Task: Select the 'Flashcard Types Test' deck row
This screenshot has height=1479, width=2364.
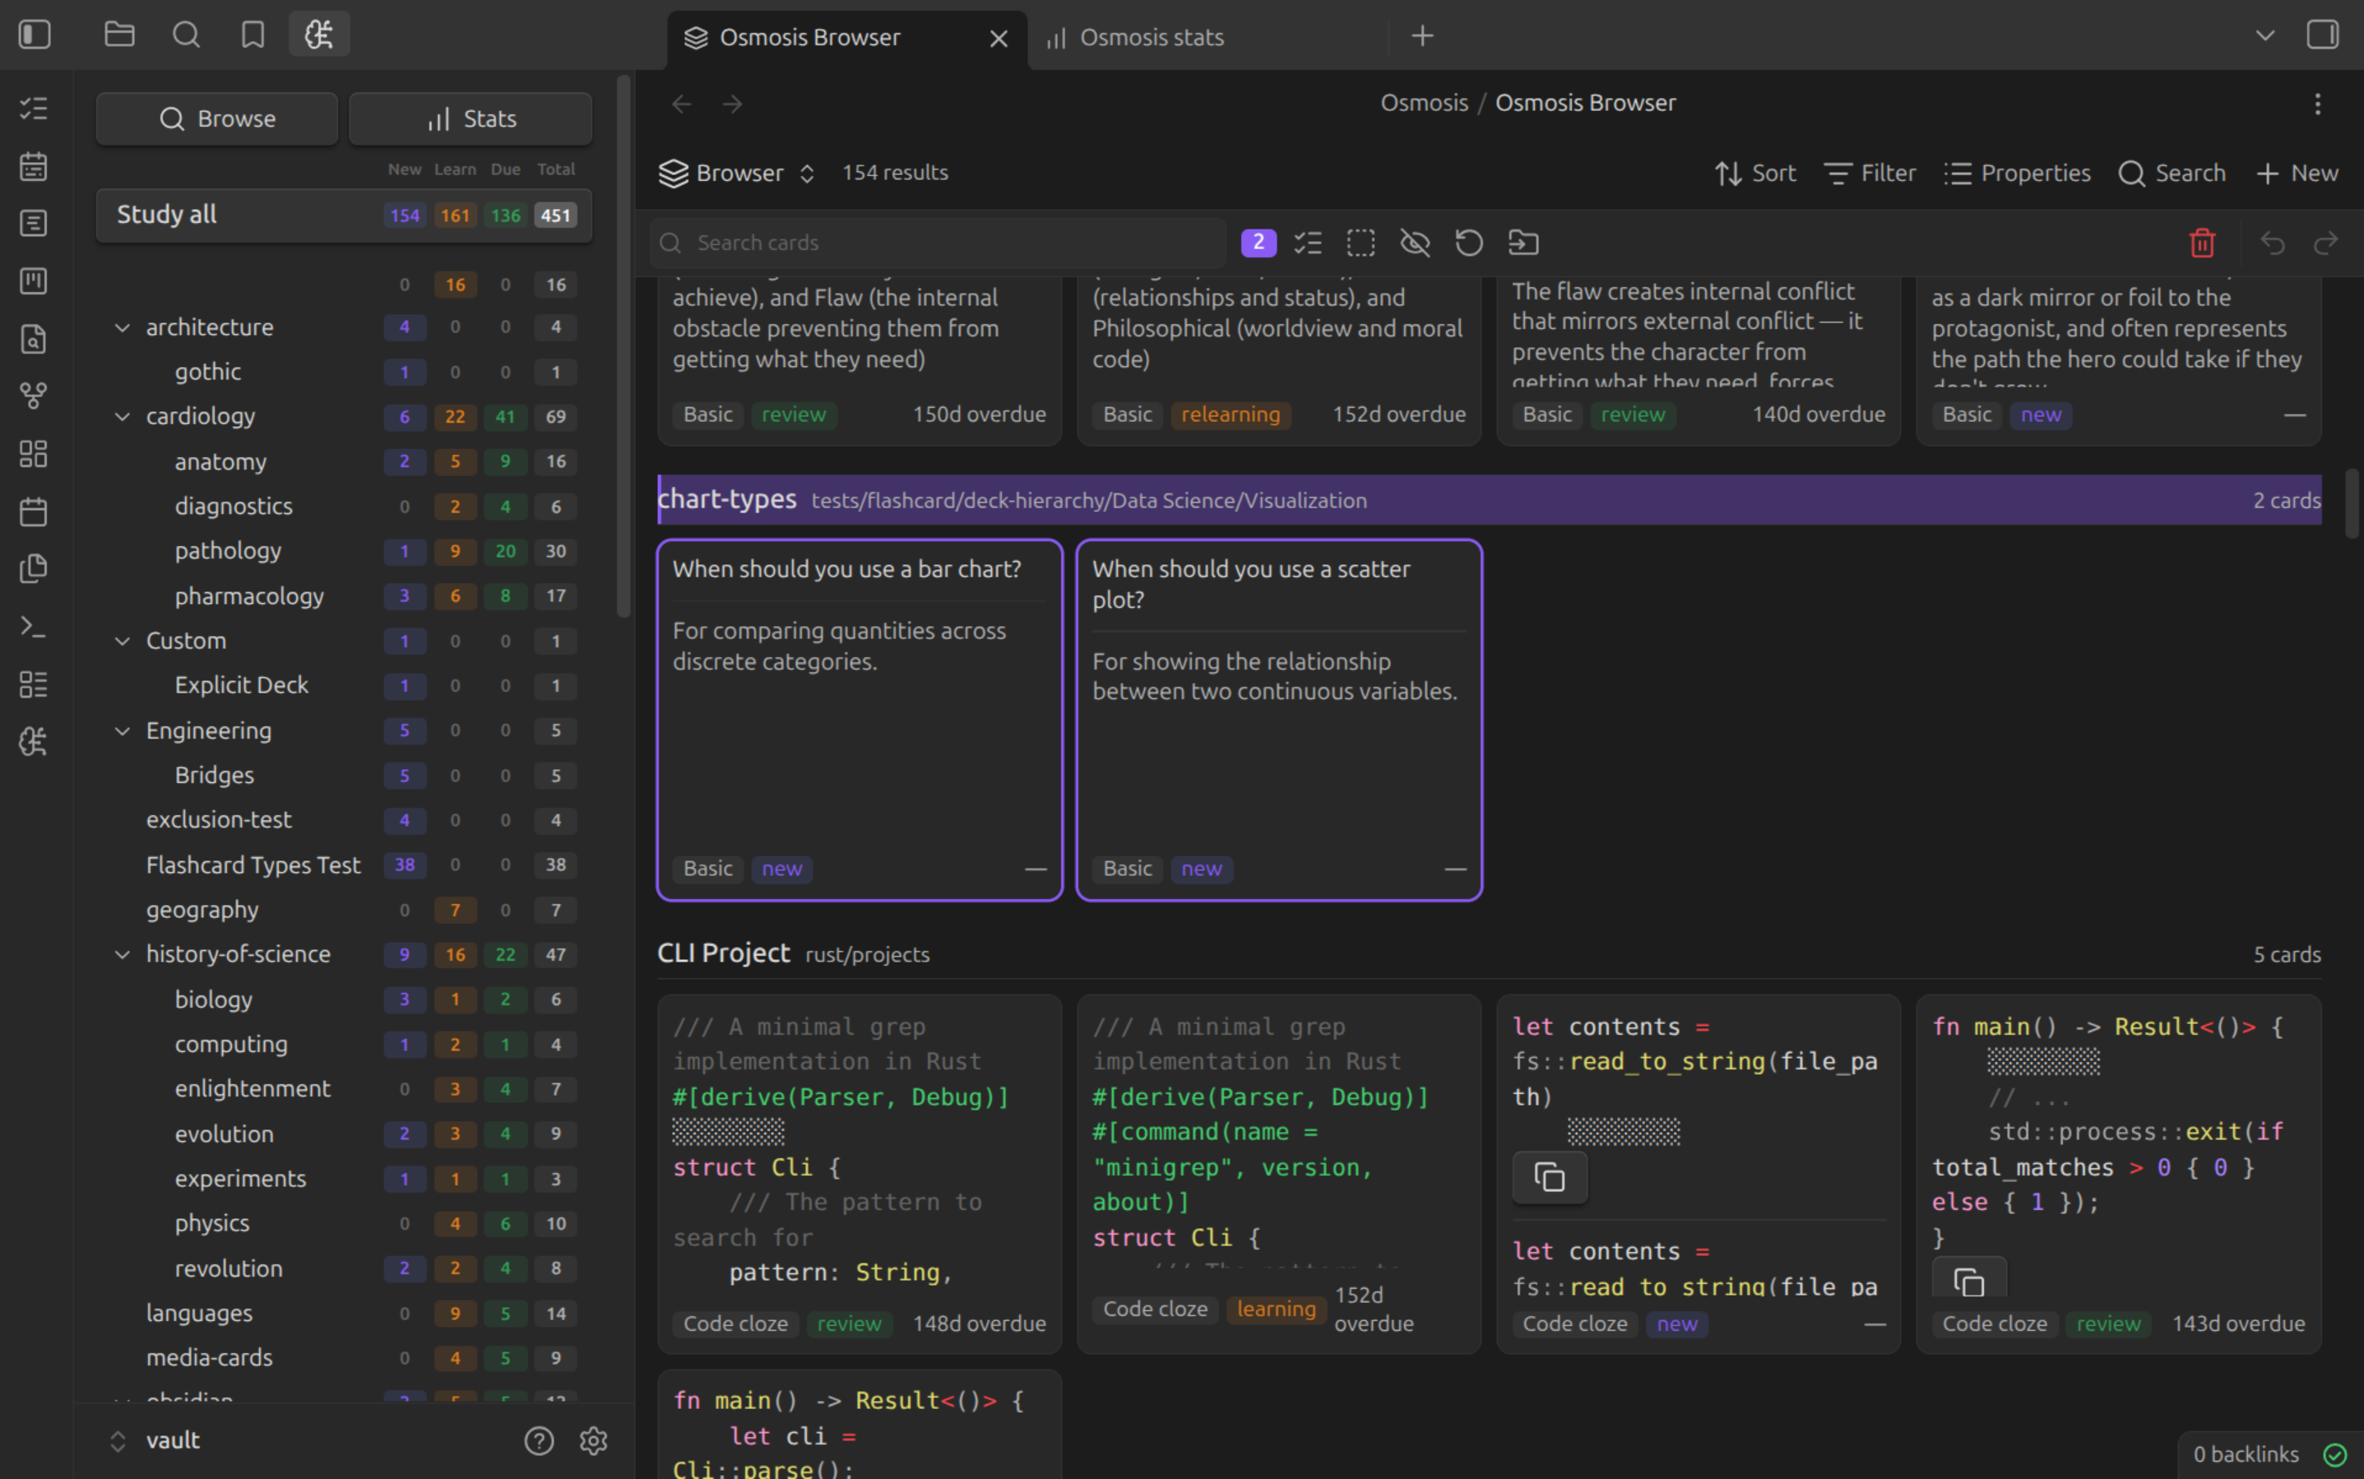Action: [345, 865]
